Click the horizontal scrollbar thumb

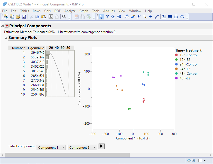click(67, 155)
